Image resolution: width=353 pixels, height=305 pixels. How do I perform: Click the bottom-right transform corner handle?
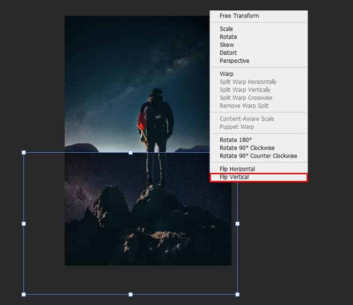pyautogui.click(x=237, y=295)
